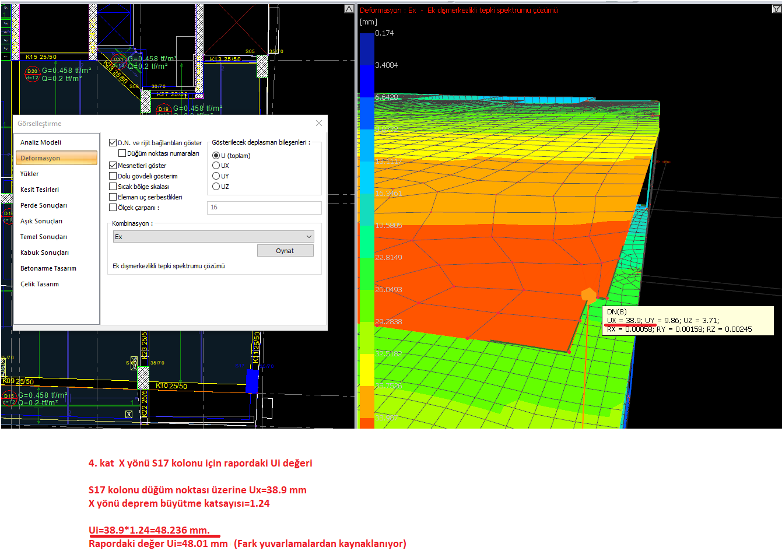Select the UY displacement radio button
Viewport: 782px width, 554px height.
216,176
